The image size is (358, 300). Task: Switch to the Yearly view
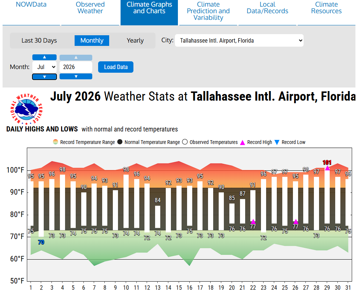pyautogui.click(x=135, y=41)
